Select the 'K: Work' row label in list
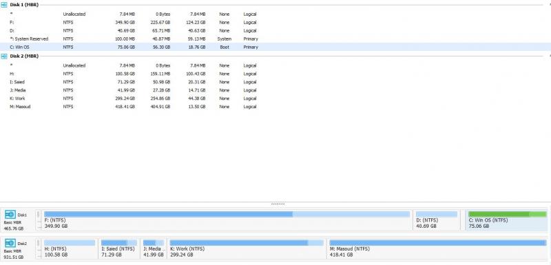The height and width of the screenshot is (265, 551). pyautogui.click(x=17, y=98)
